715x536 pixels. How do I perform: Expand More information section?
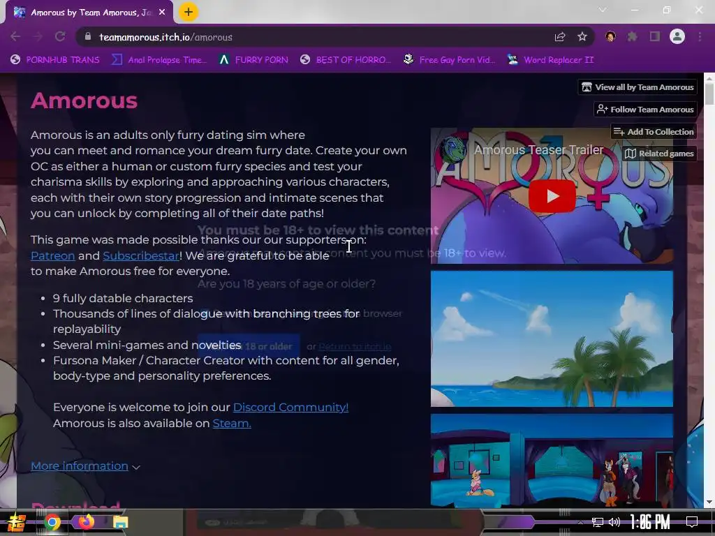(x=85, y=466)
